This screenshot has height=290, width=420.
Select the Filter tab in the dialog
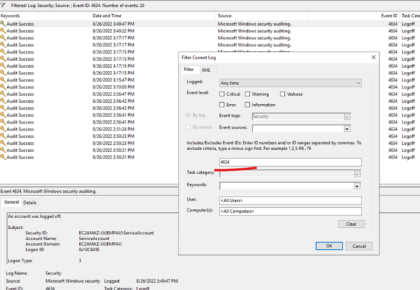(x=188, y=70)
